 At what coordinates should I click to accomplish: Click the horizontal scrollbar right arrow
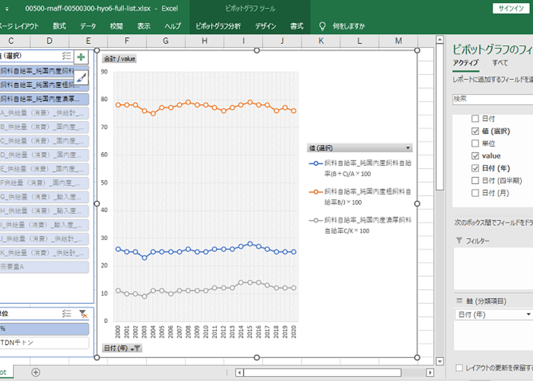coord(430,372)
